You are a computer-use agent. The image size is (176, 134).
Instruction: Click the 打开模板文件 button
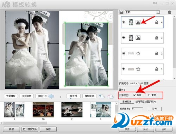coord(30,129)
